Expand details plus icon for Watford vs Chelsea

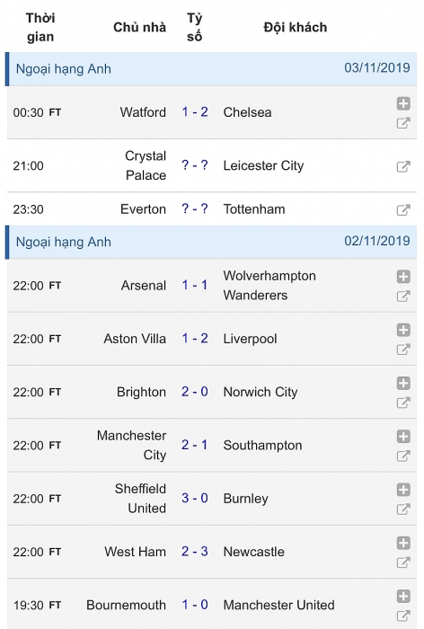point(403,103)
